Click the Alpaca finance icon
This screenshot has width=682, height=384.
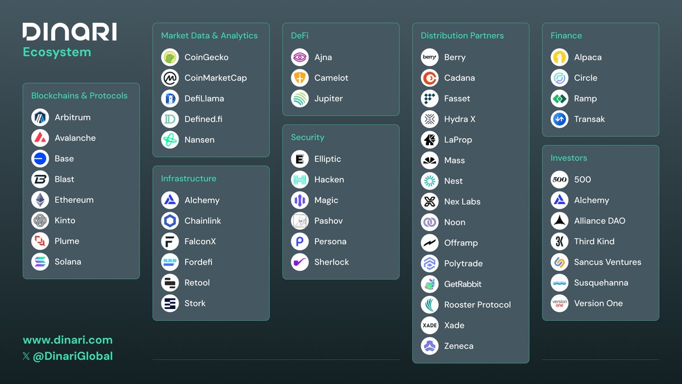coord(559,57)
